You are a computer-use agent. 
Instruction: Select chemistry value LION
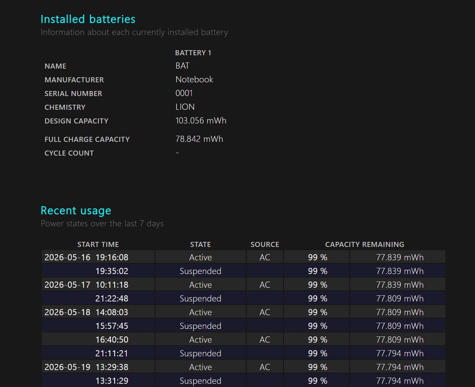(x=185, y=107)
